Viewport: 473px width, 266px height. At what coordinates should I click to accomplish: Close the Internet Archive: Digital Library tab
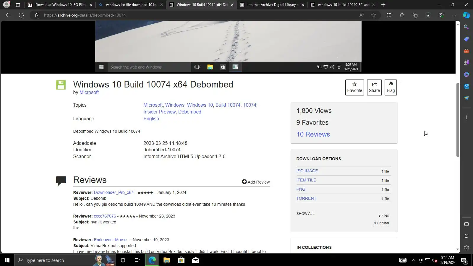303,5
